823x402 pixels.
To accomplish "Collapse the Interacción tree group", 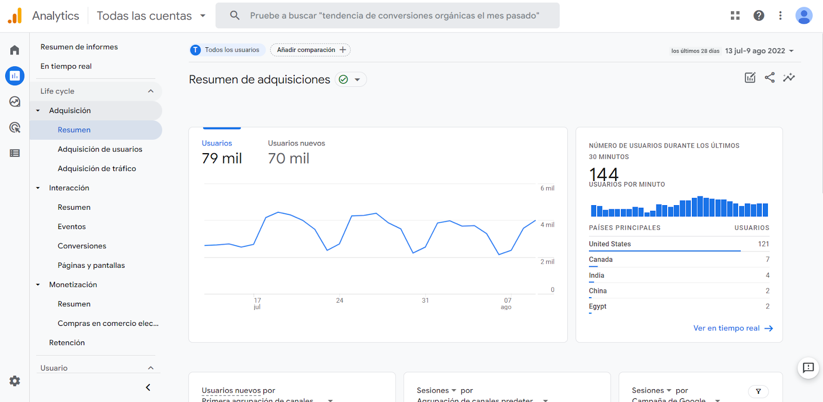I will click(38, 188).
